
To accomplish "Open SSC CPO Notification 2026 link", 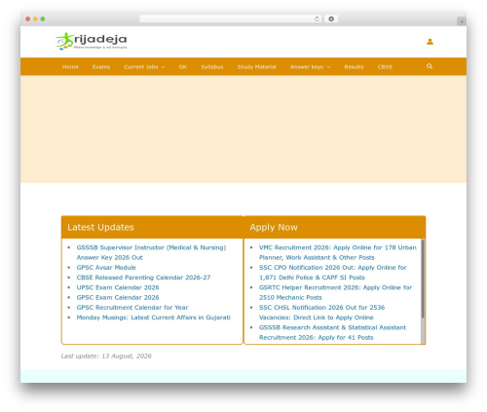I will [333, 273].
